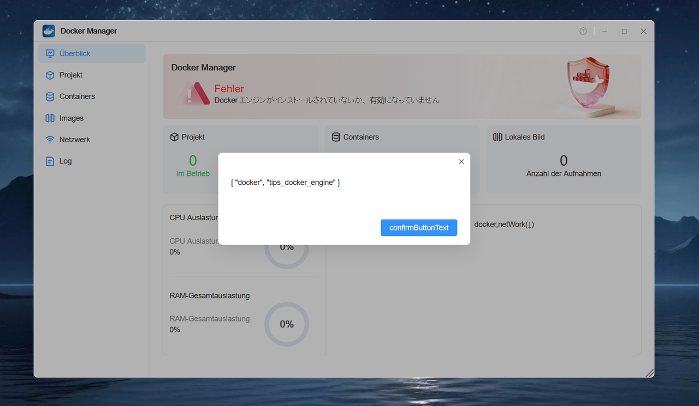The height and width of the screenshot is (406, 699).
Task: Open help via the question mark icon
Action: [x=583, y=31]
